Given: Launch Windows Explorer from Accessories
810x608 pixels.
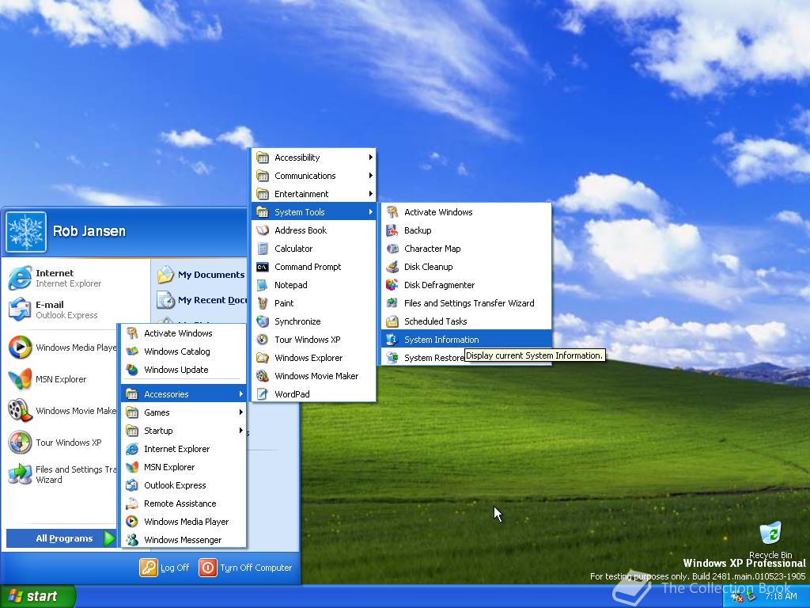Looking at the screenshot, I should pyautogui.click(x=313, y=358).
